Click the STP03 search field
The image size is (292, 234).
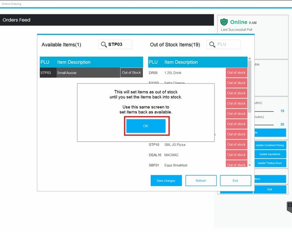click(115, 44)
